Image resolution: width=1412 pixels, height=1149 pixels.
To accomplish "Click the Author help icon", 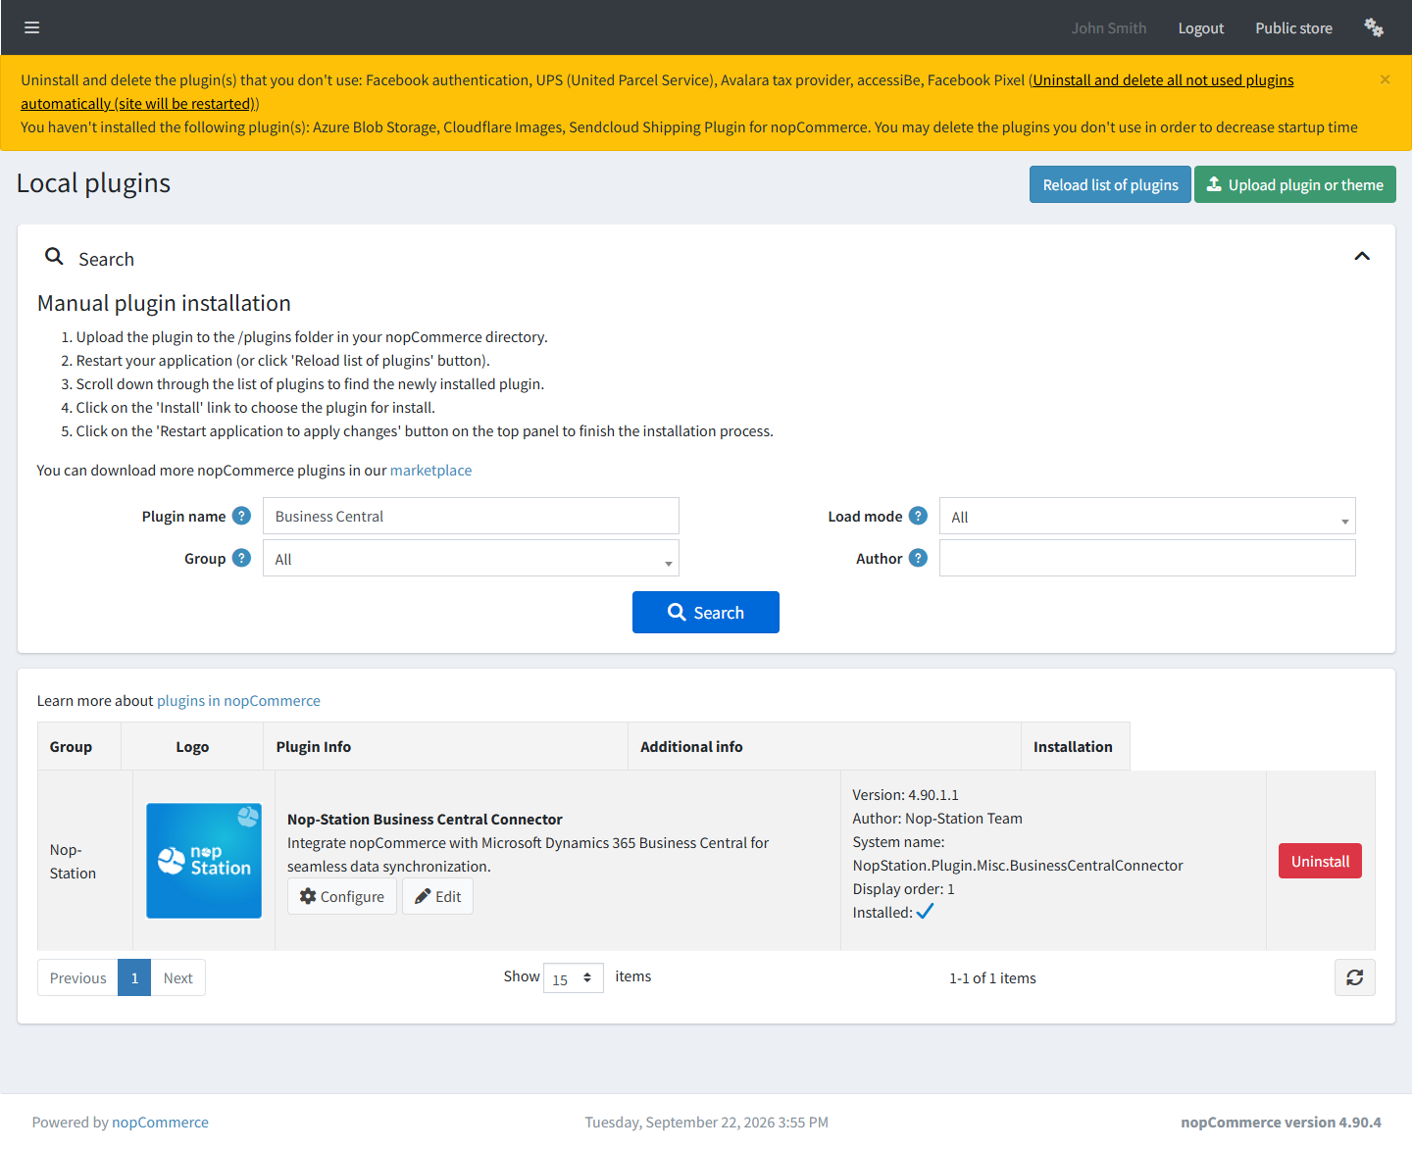I will pyautogui.click(x=918, y=558).
